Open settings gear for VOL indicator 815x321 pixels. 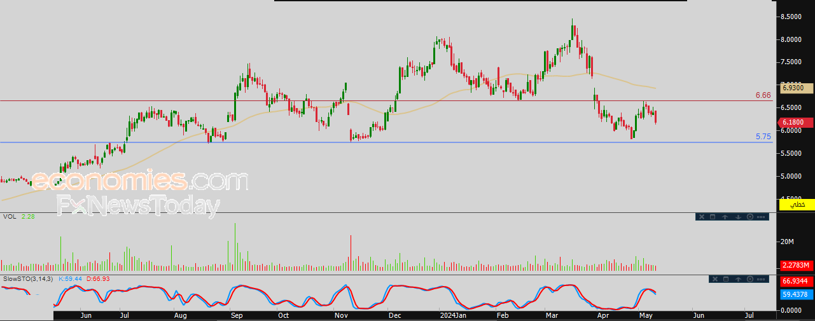tap(749, 217)
